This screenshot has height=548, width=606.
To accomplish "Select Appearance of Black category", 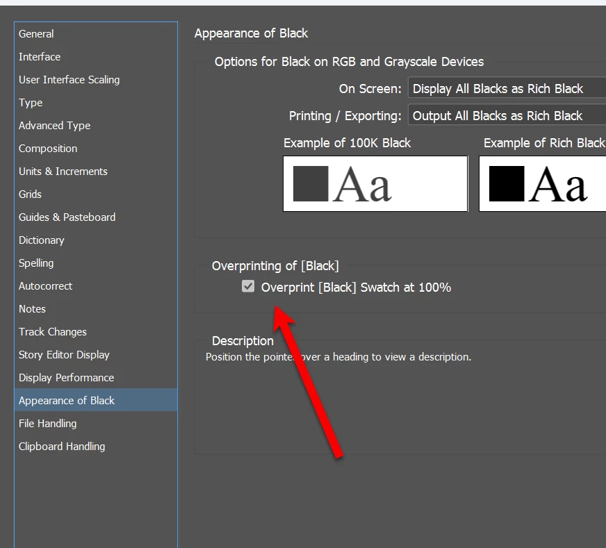I will 96,401.
